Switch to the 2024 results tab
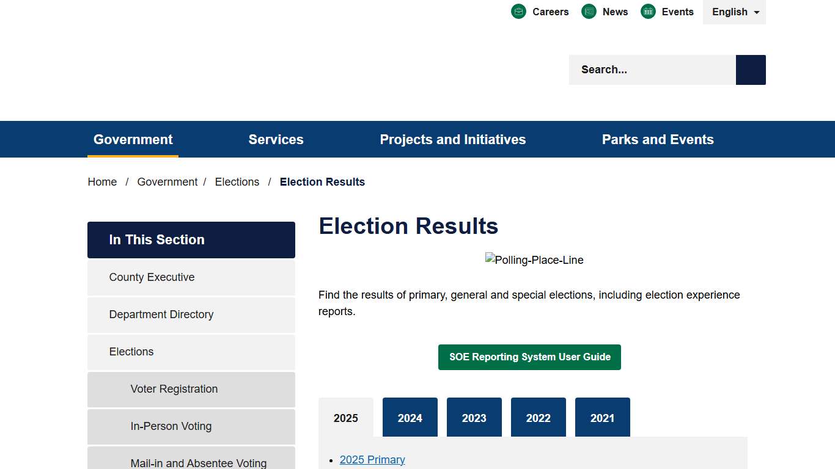This screenshot has height=469, width=835. [x=410, y=418]
